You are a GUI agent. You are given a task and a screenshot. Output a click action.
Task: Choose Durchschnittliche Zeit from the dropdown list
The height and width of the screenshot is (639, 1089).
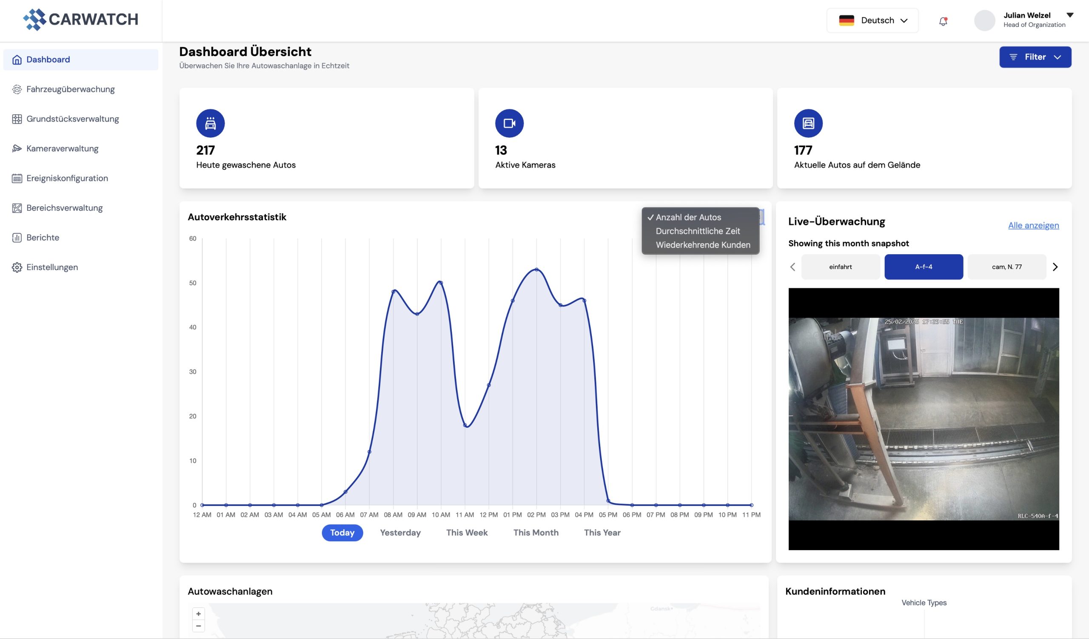[x=698, y=231]
